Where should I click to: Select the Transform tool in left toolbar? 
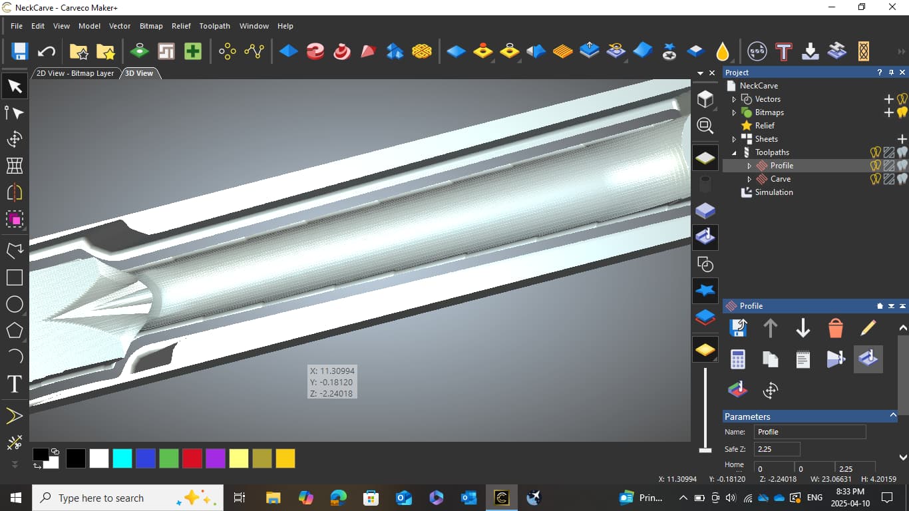pyautogui.click(x=14, y=139)
